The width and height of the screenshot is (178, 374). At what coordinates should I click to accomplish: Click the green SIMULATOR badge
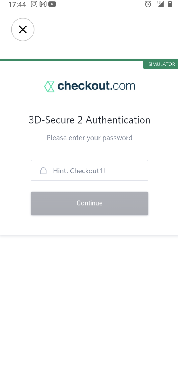[x=161, y=64]
